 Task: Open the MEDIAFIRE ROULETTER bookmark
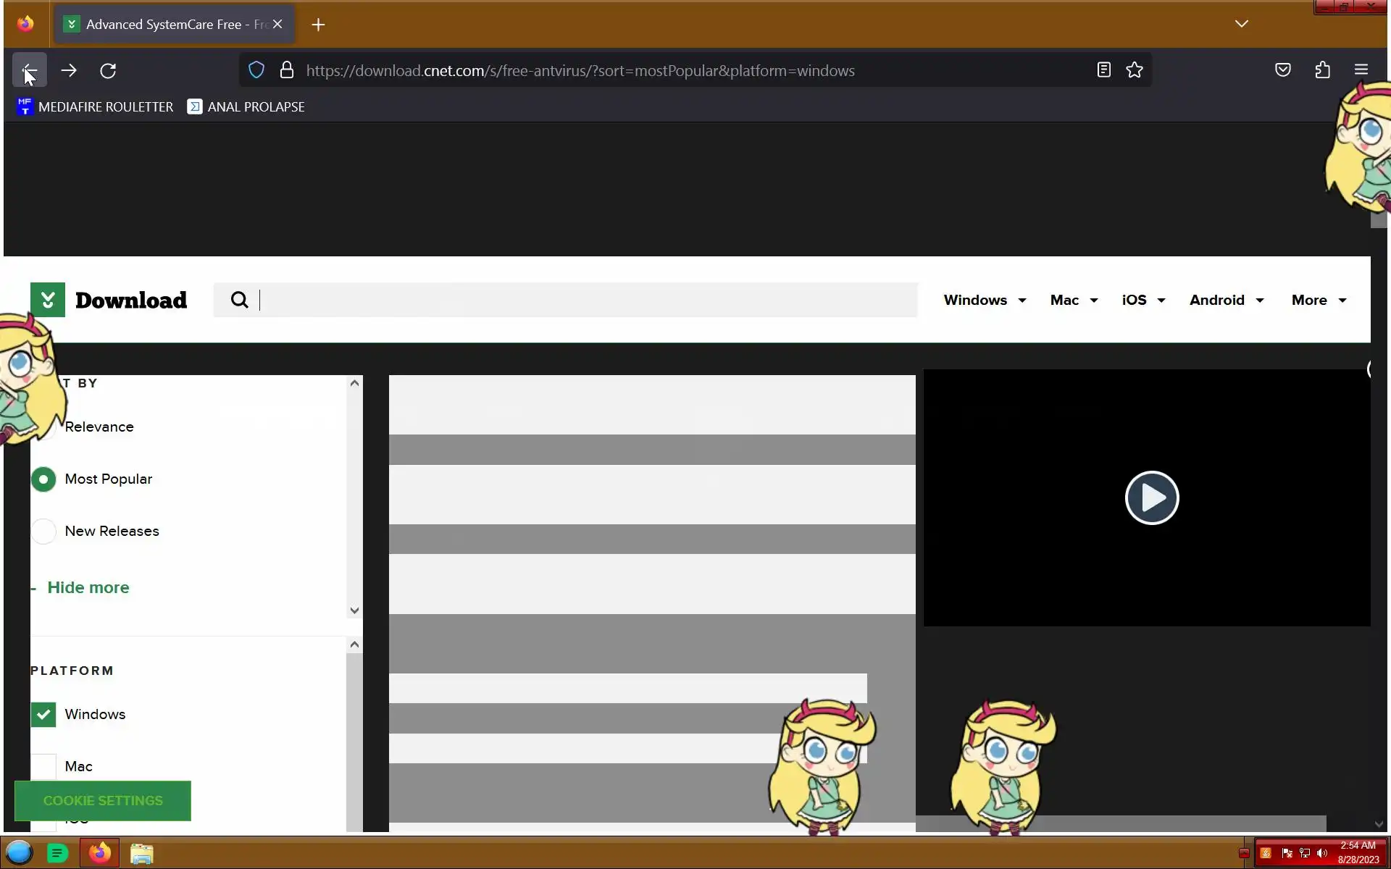(95, 107)
